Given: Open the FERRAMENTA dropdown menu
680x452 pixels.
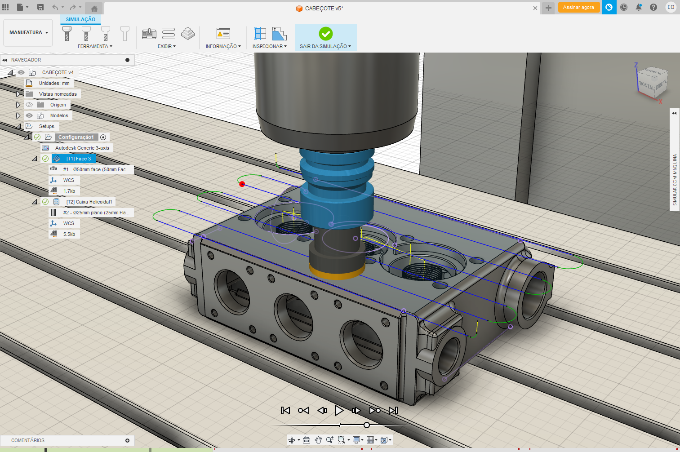Looking at the screenshot, I should pos(95,46).
